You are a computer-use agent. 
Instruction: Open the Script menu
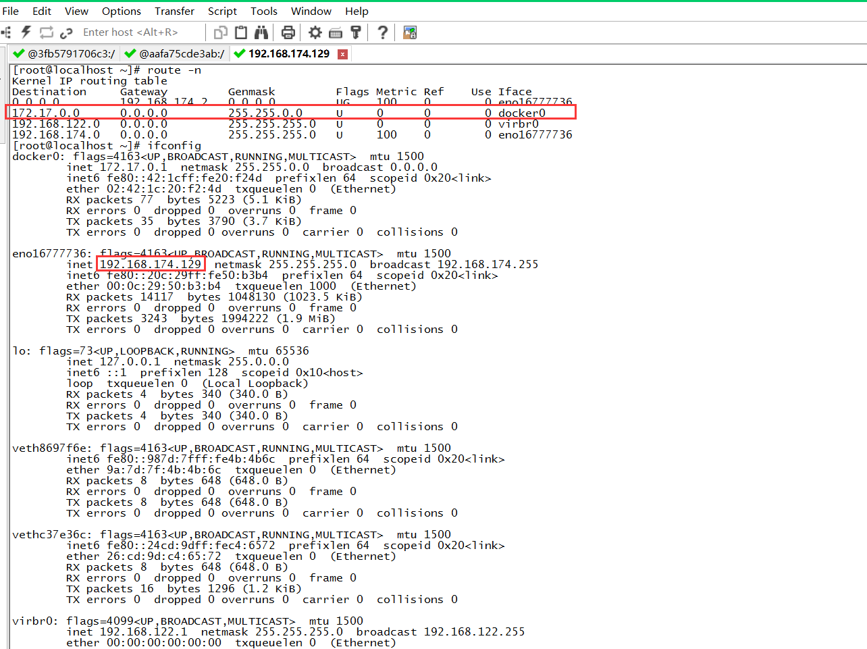click(x=222, y=11)
